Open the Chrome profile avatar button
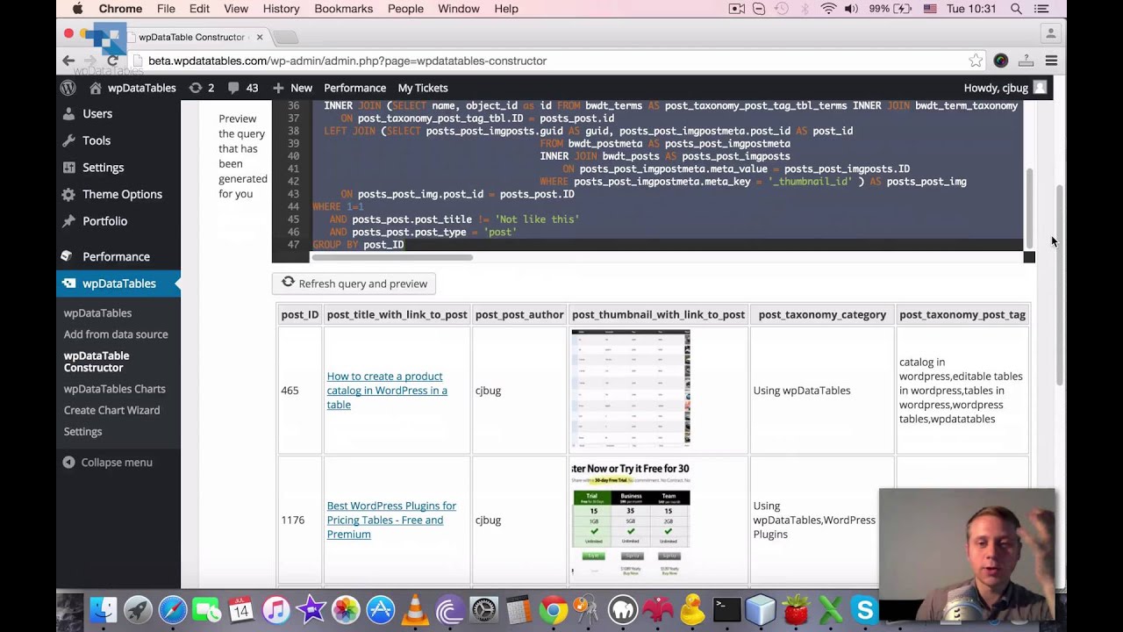1123x632 pixels. click(x=1050, y=33)
